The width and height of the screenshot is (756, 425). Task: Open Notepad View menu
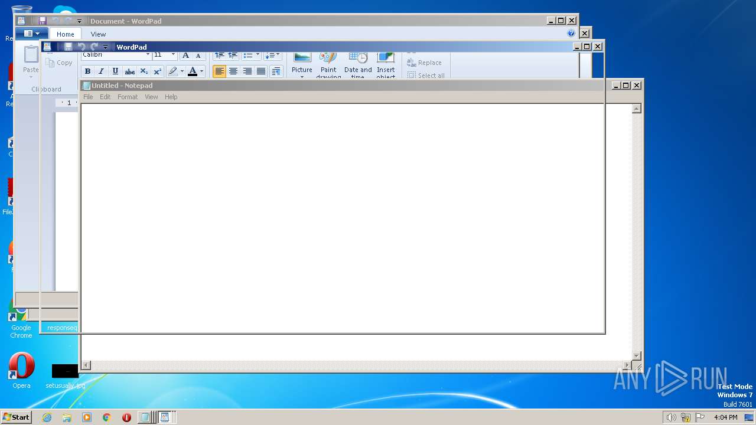coord(151,97)
